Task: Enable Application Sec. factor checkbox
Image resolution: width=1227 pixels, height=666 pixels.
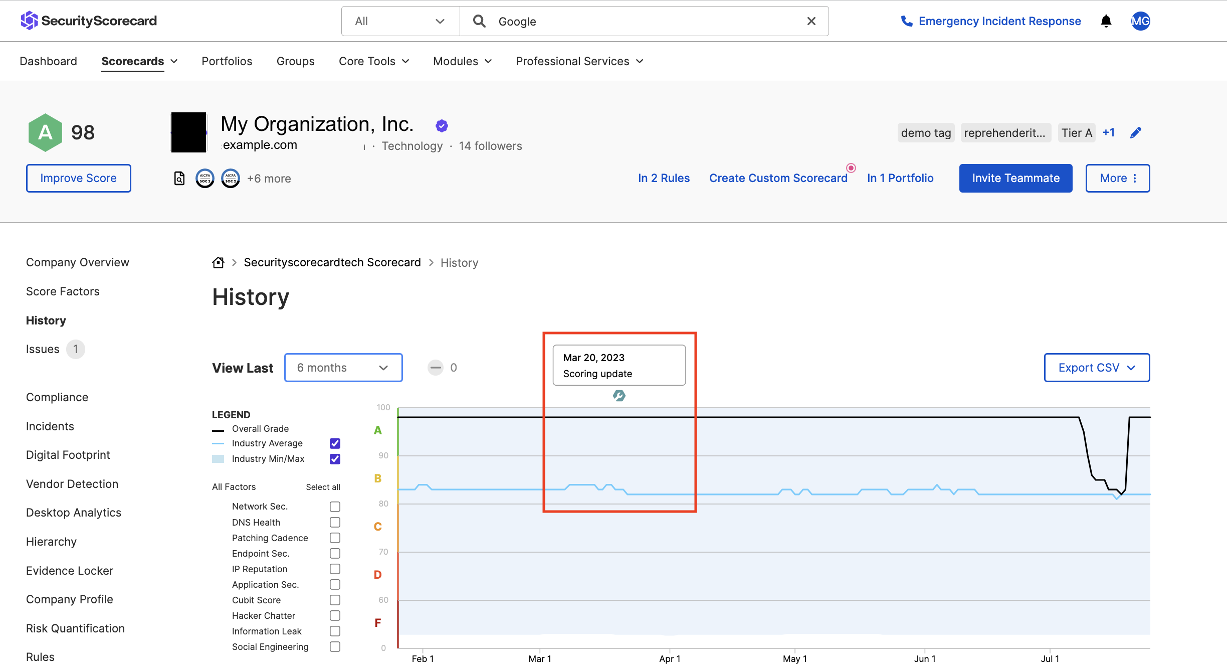Action: [335, 584]
